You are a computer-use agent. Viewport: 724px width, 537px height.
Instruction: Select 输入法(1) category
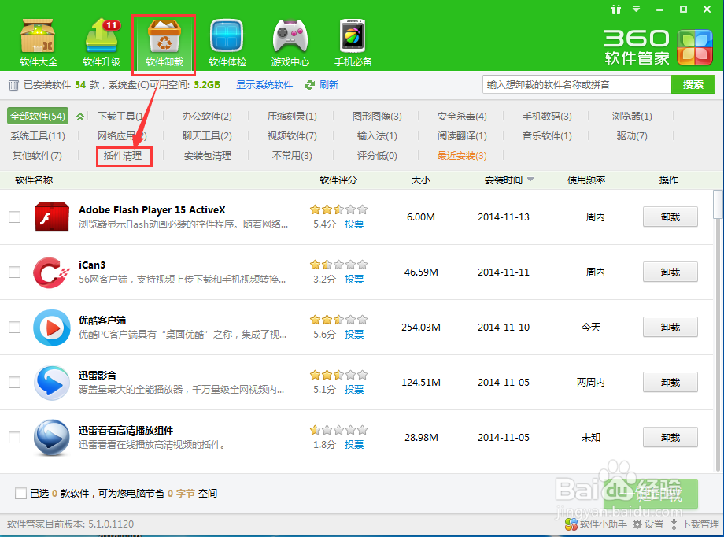377,136
